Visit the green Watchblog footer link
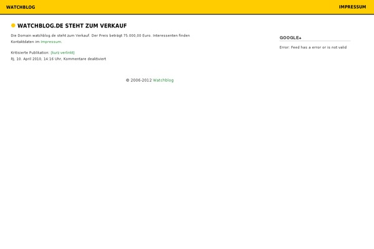The width and height of the screenshot is (374, 249). coord(163,80)
